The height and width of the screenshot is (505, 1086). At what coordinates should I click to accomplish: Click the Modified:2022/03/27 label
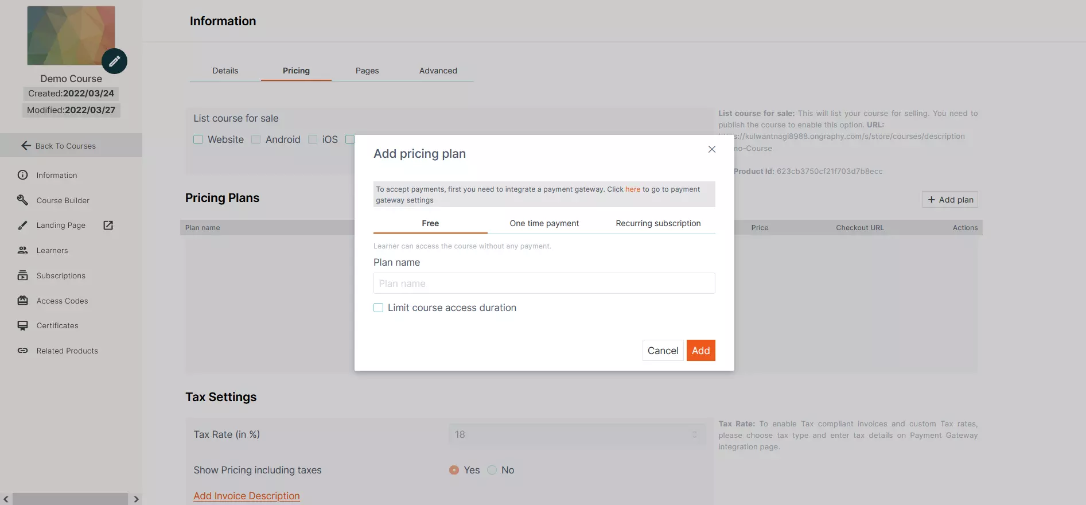(x=71, y=110)
